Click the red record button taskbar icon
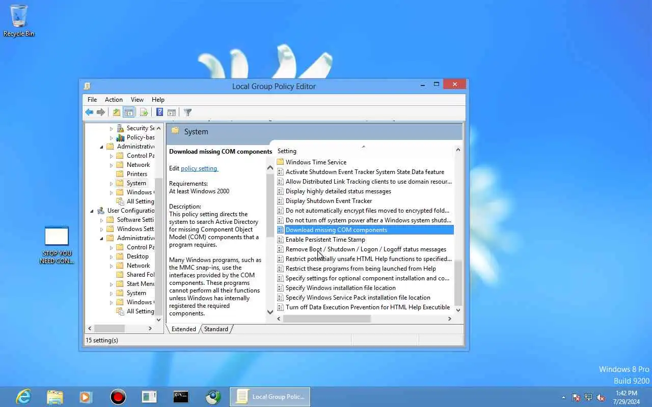Screen dimensions: 652x407 coord(118,397)
